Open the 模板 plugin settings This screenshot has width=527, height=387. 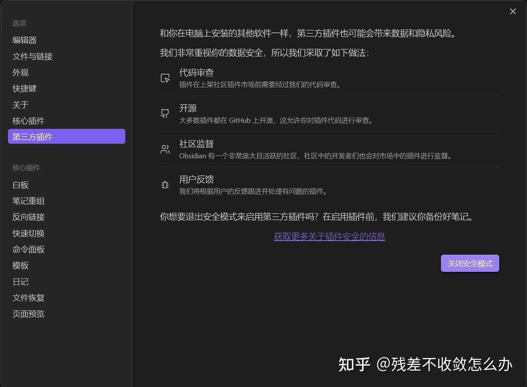tap(67, 265)
